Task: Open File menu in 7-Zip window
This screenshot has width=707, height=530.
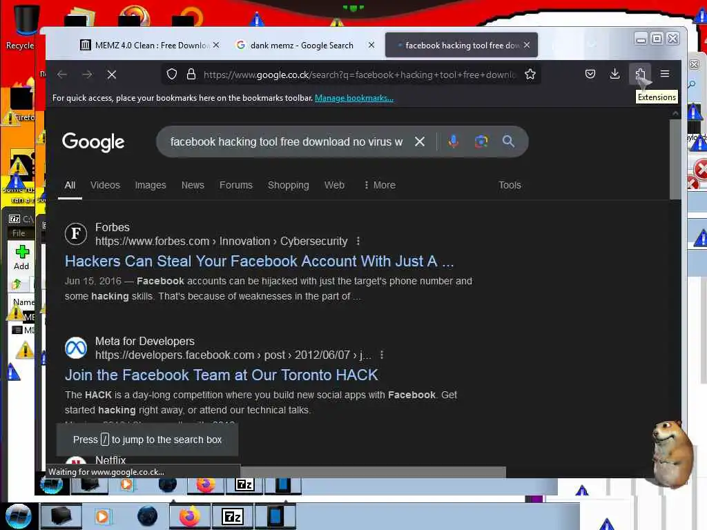Action: (19, 233)
